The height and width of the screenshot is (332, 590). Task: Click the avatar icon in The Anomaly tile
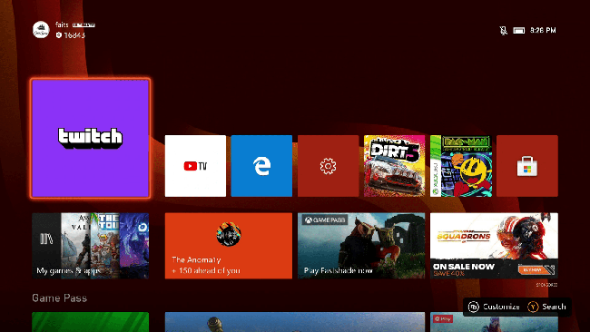[229, 234]
